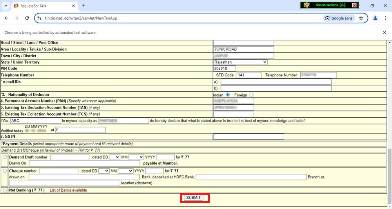The height and width of the screenshot is (209, 392).
Task: Open the tab search dropdown arrow
Action: click(5, 6)
